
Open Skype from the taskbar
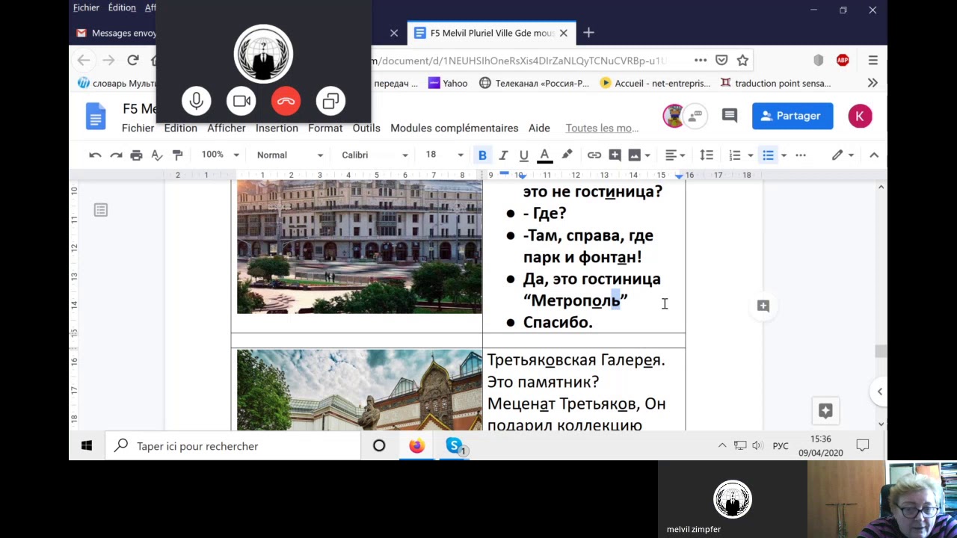tap(454, 446)
